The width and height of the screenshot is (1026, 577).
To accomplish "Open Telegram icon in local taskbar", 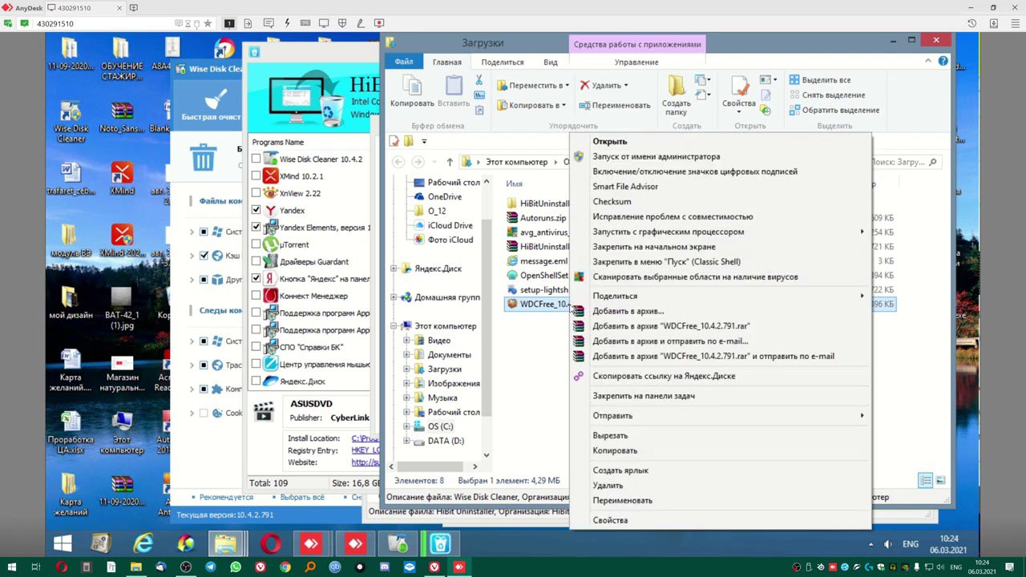I will (x=211, y=567).
